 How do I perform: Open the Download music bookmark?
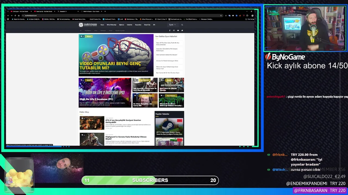[x=175, y=19]
